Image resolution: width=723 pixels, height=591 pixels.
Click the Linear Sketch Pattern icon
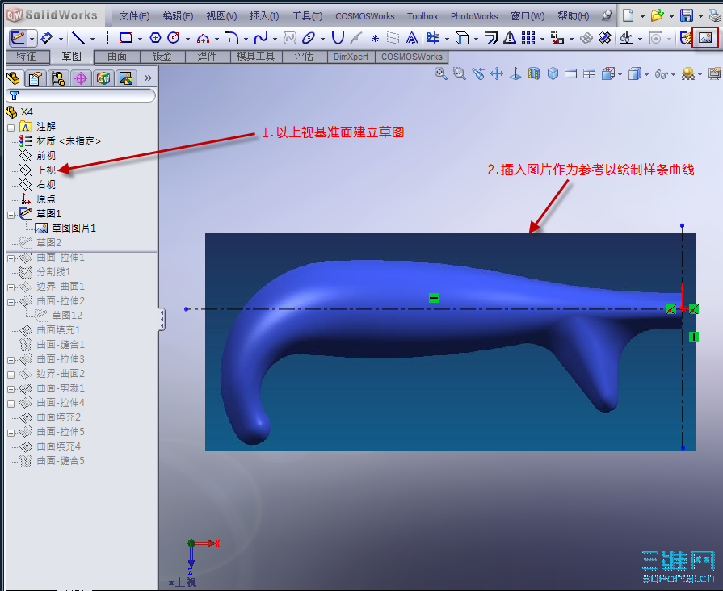tap(528, 38)
